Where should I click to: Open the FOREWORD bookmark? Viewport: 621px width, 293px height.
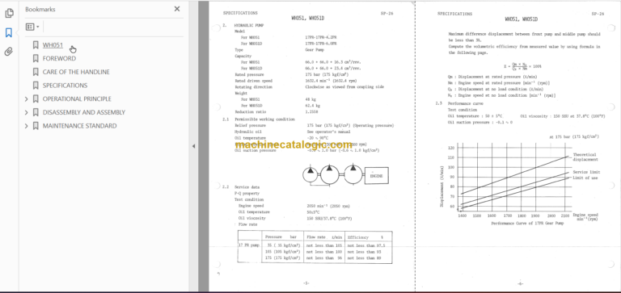(59, 59)
